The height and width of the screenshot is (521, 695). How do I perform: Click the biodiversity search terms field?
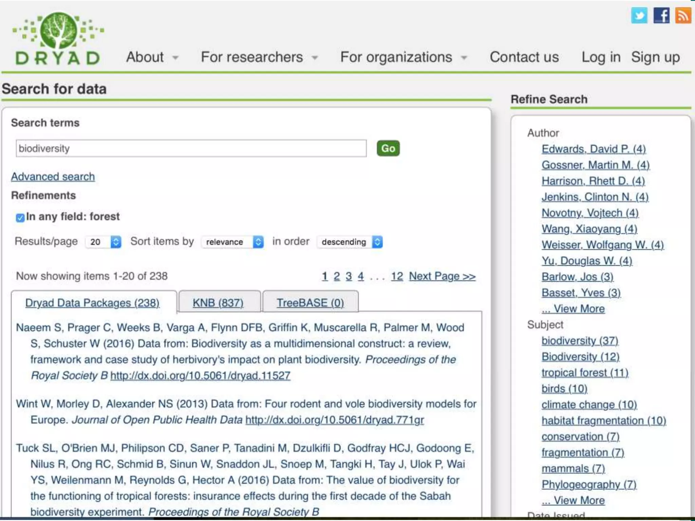[191, 149]
